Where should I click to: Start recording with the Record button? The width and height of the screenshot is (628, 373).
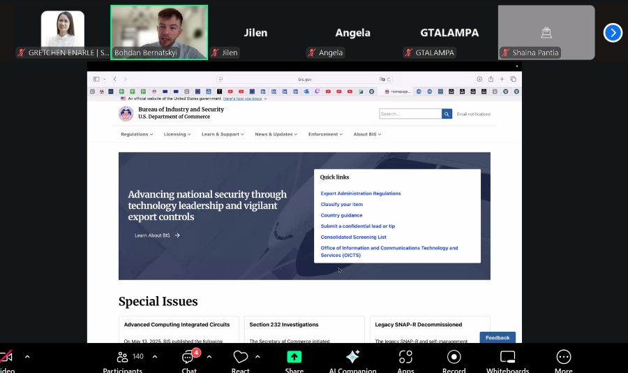click(x=454, y=362)
